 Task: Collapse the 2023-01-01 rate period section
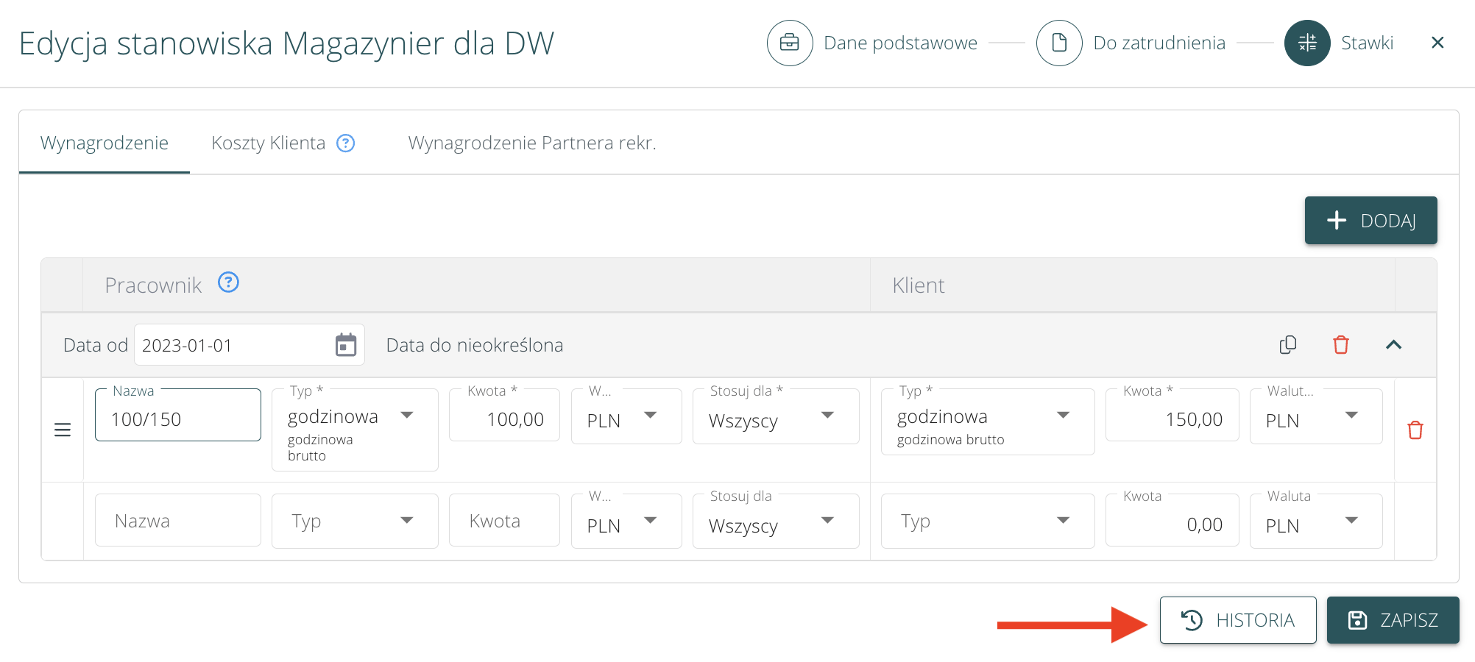(1393, 345)
